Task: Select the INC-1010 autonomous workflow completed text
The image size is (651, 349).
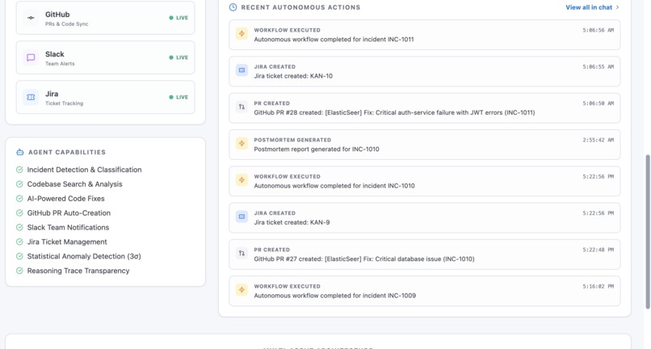Action: (x=334, y=186)
